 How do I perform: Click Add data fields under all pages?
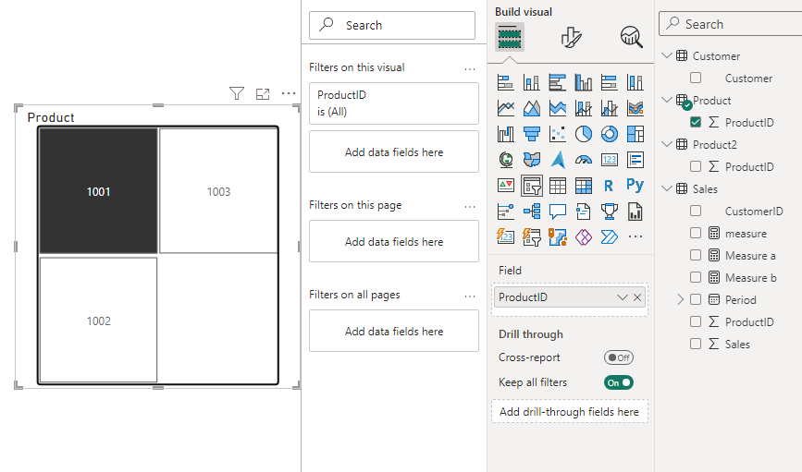(x=394, y=331)
